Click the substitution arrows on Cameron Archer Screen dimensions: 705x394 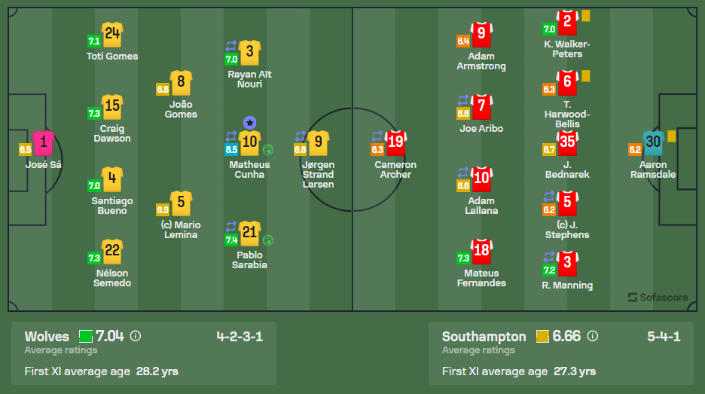[x=377, y=136]
